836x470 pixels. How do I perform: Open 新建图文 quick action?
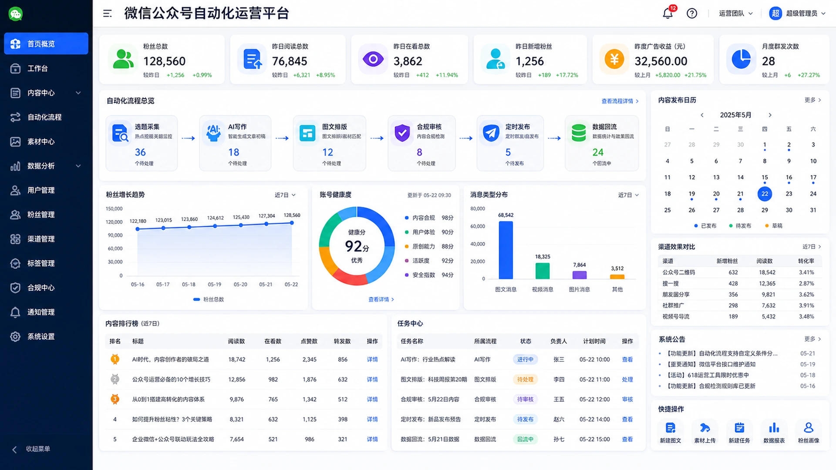tap(671, 432)
